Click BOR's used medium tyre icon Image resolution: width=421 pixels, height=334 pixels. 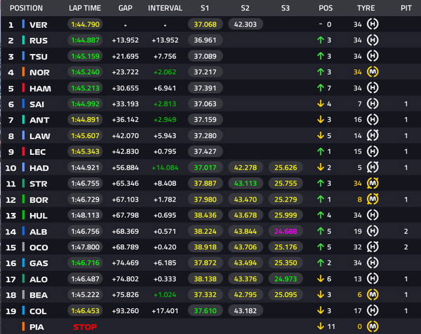pos(373,200)
